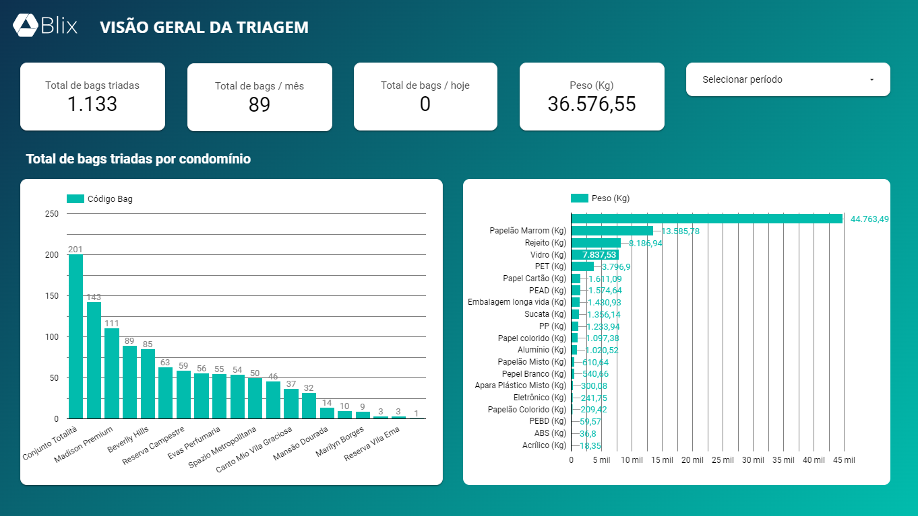Screen dimensions: 918x516
Task: Click the Beverlly Hills bar labeled 85
Action: [x=148, y=383]
